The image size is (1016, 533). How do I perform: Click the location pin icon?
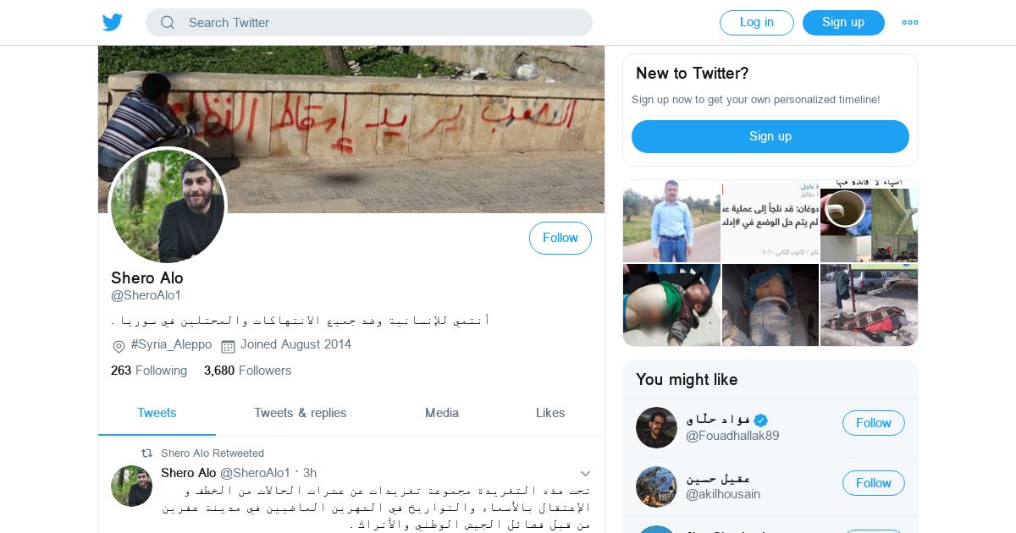tap(119, 346)
